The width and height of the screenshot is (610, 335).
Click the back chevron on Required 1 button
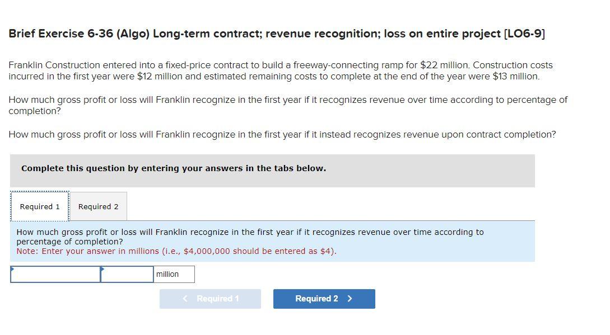185,298
